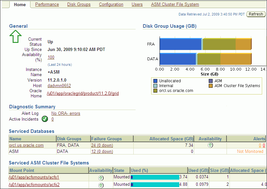
Task: Open the Performance tab
Action: [47, 5]
